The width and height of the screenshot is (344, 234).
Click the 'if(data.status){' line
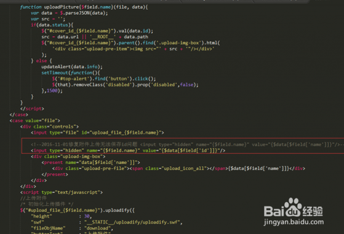click(52, 25)
